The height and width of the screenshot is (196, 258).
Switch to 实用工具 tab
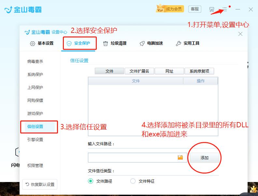pyautogui.click(x=188, y=43)
